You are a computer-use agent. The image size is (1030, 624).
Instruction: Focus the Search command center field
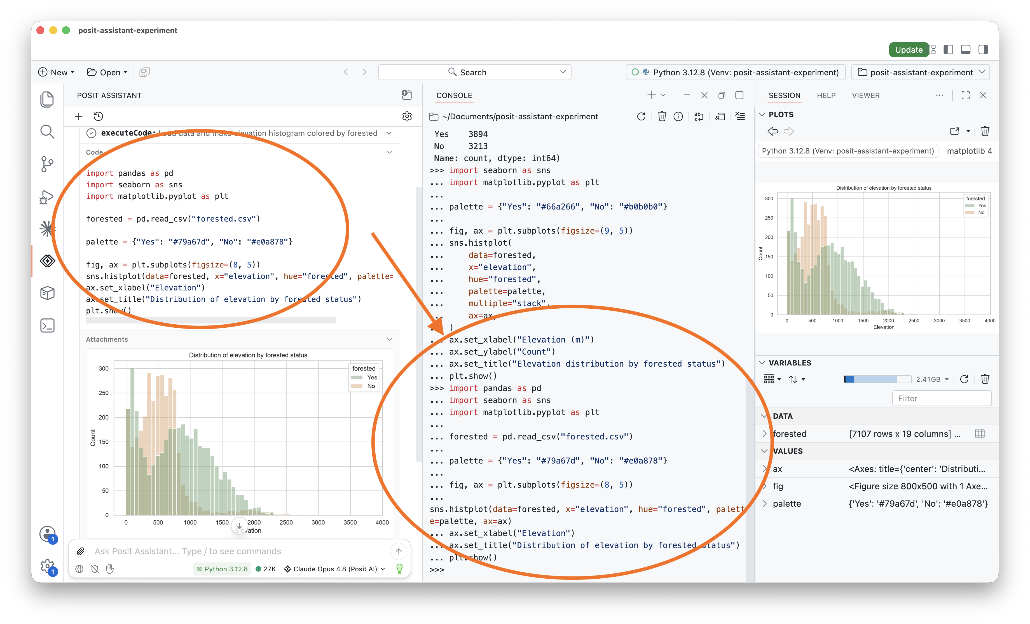coord(474,72)
